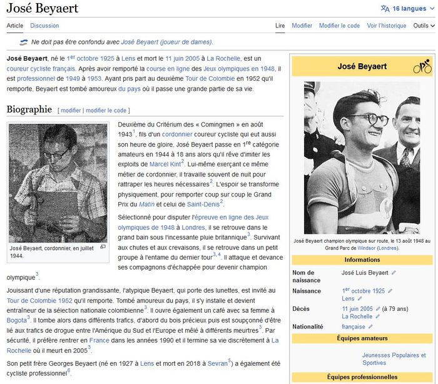Open the Modifier le code tab

tap(339, 26)
